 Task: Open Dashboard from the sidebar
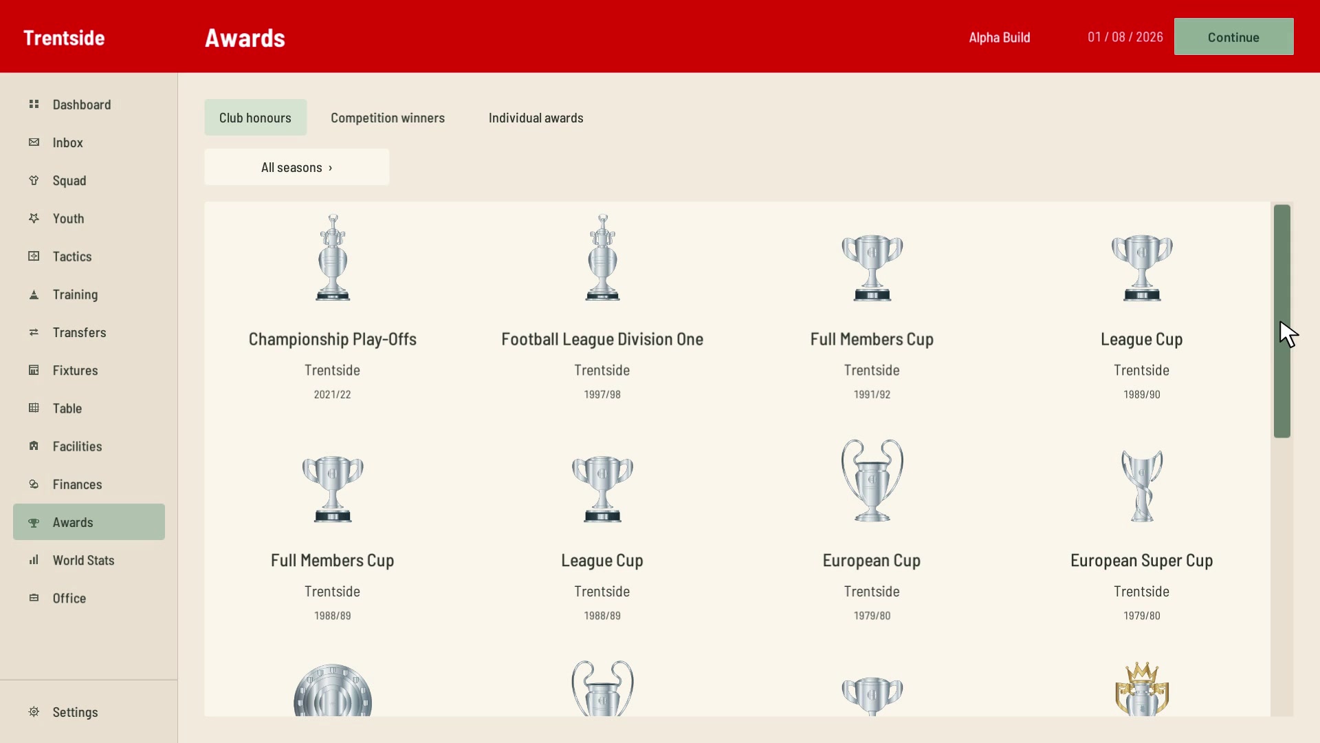click(89, 105)
